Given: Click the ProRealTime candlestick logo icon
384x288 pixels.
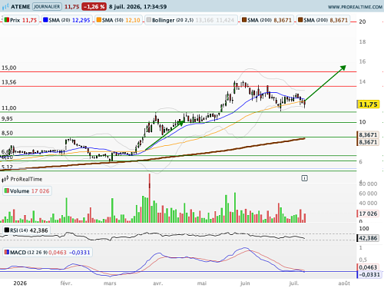Looking at the screenshot, I should click(x=5, y=179).
